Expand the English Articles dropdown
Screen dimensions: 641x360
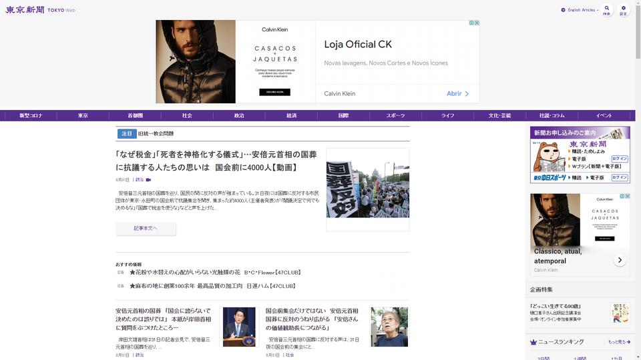point(580,10)
